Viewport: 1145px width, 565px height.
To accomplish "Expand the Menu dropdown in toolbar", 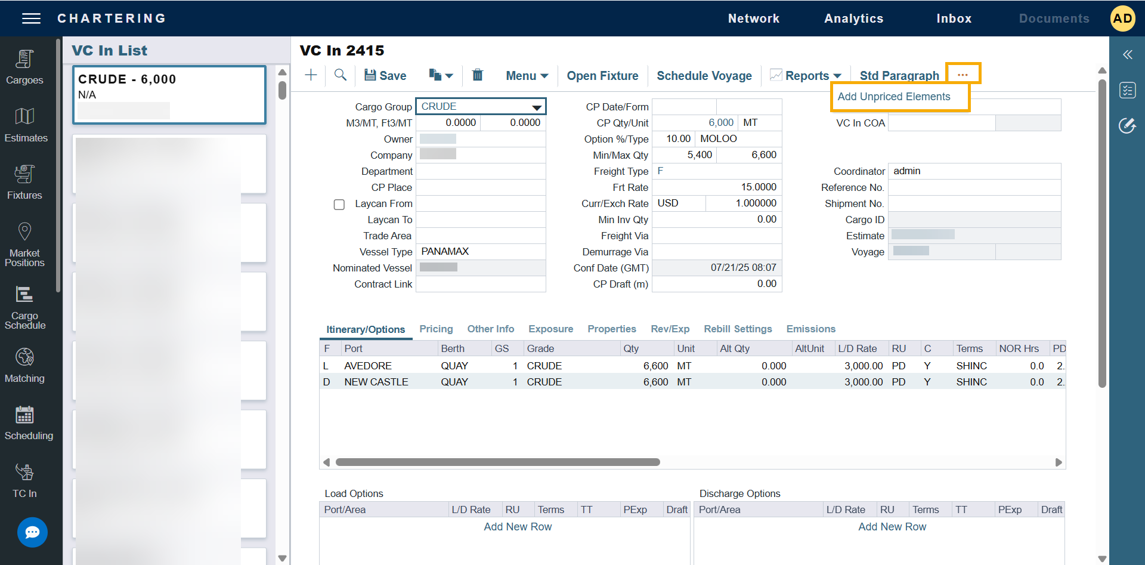I will tap(527, 76).
